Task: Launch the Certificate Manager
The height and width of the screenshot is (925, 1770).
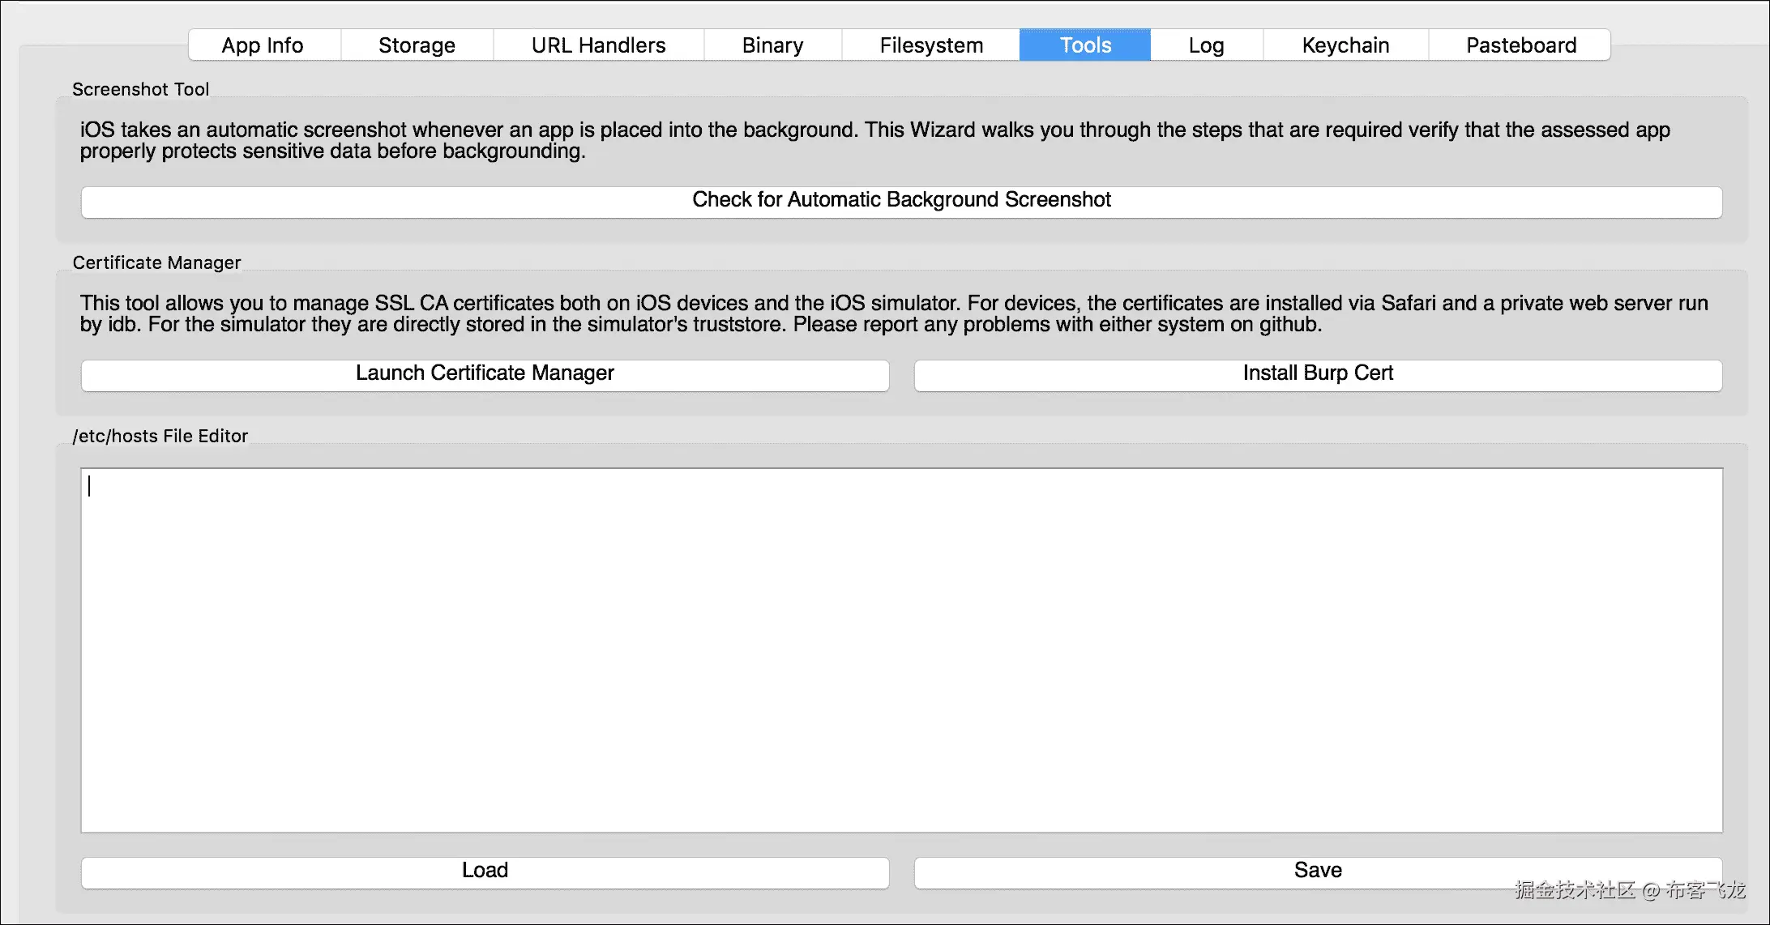Action: 485,374
